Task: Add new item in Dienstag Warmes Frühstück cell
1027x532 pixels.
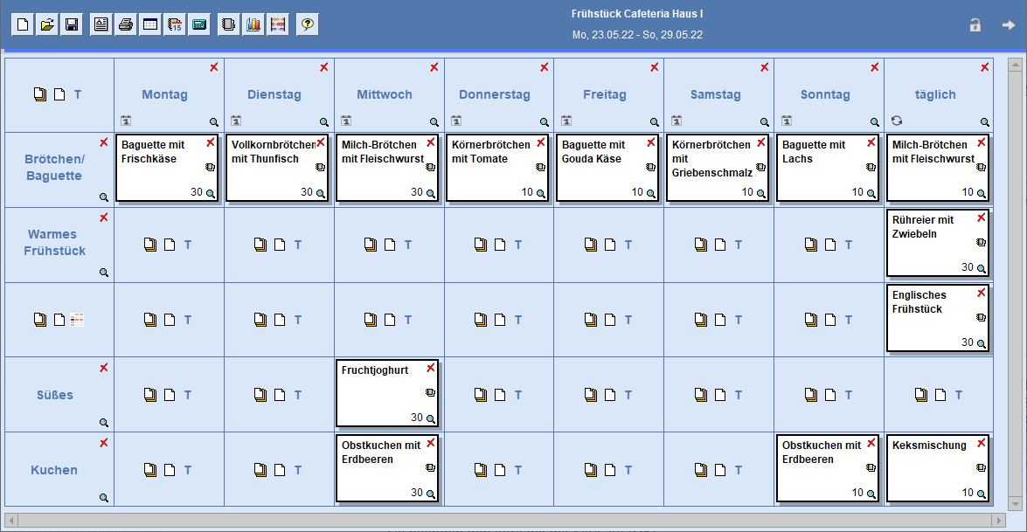Action: 280,245
